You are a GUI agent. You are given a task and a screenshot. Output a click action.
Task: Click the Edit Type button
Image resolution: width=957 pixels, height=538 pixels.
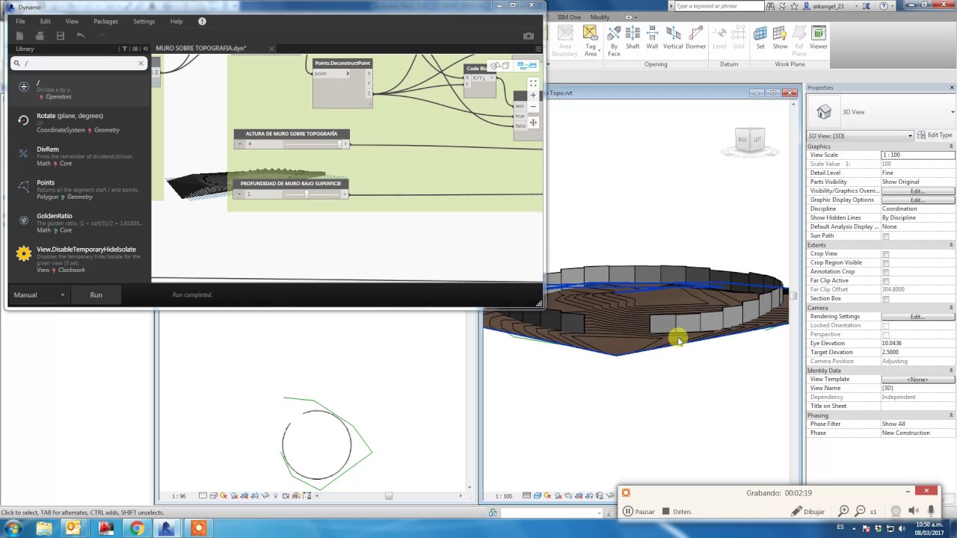(x=935, y=136)
